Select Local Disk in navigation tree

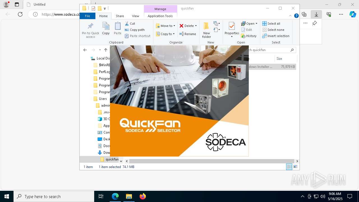100,58
